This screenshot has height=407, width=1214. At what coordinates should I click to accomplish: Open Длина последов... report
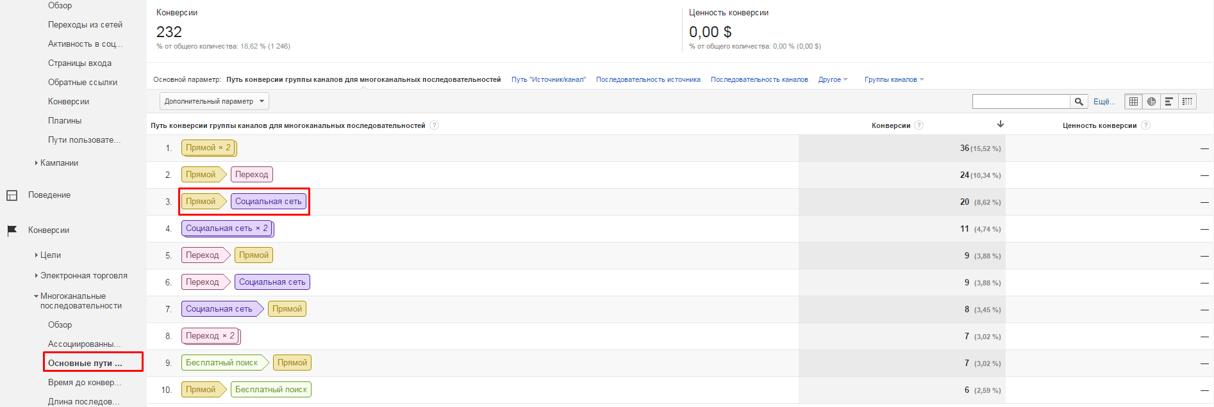(84, 402)
